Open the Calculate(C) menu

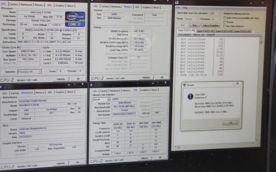click(x=184, y=34)
